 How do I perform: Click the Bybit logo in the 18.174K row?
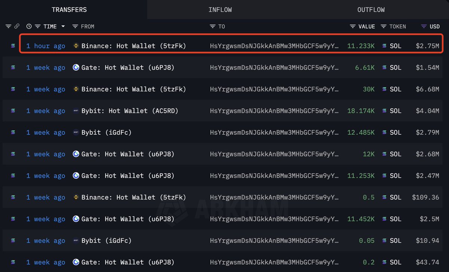pyautogui.click(x=76, y=111)
